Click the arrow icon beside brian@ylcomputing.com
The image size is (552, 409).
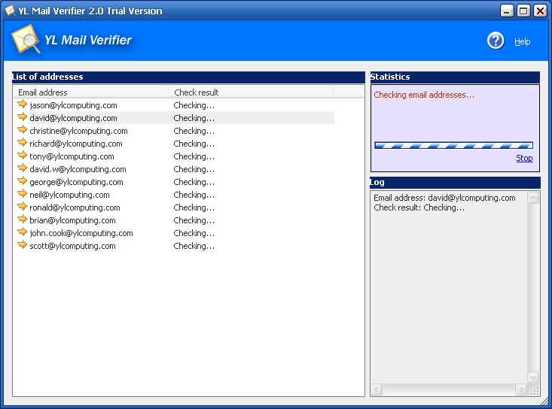click(22, 220)
